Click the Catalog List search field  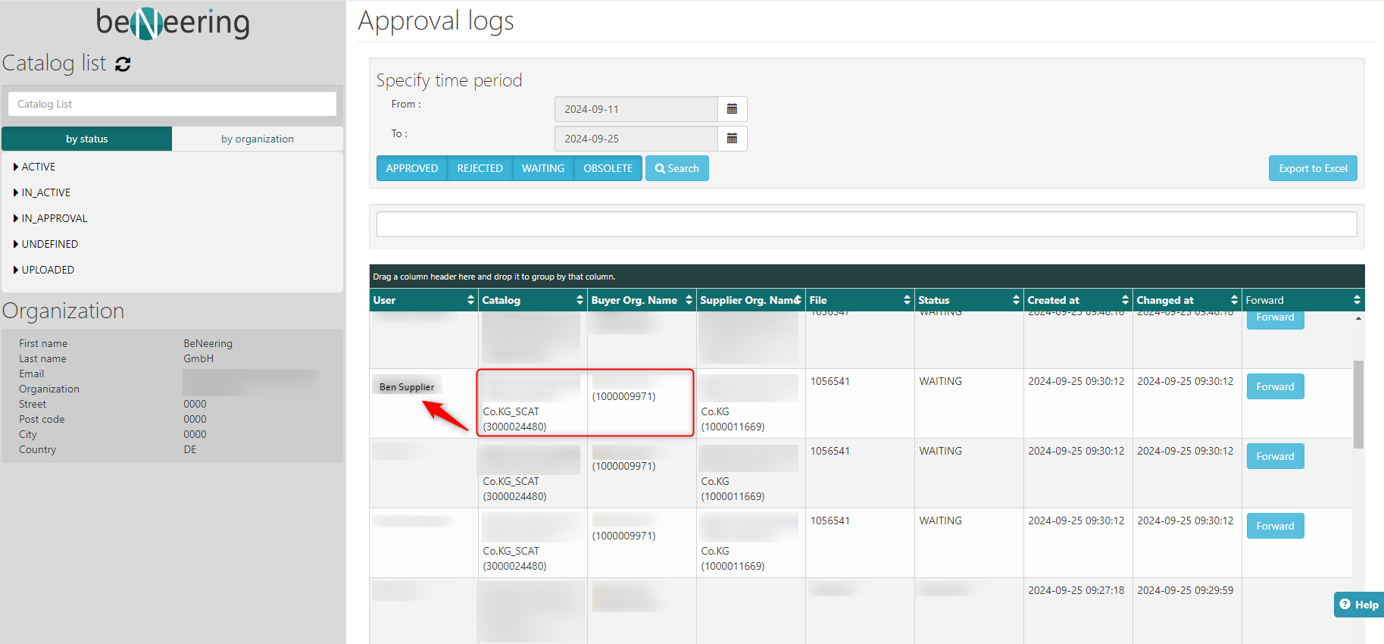pyautogui.click(x=172, y=104)
